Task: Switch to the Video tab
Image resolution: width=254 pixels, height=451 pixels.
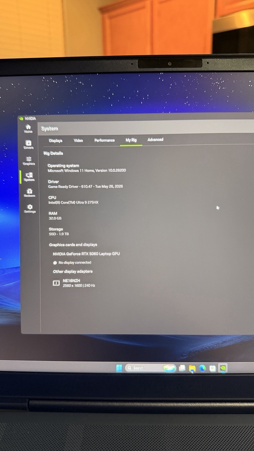Action: [78, 140]
